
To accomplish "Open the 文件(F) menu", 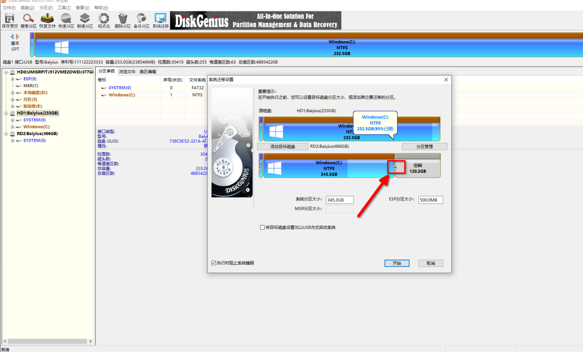I will pyautogui.click(x=9, y=8).
